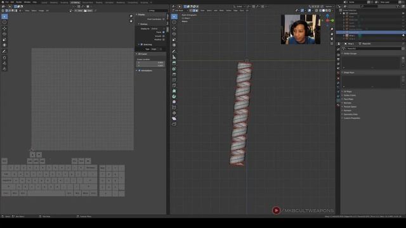The width and height of the screenshot is (406, 228).
Task: Open the Render menu
Action: (x=18, y=2)
